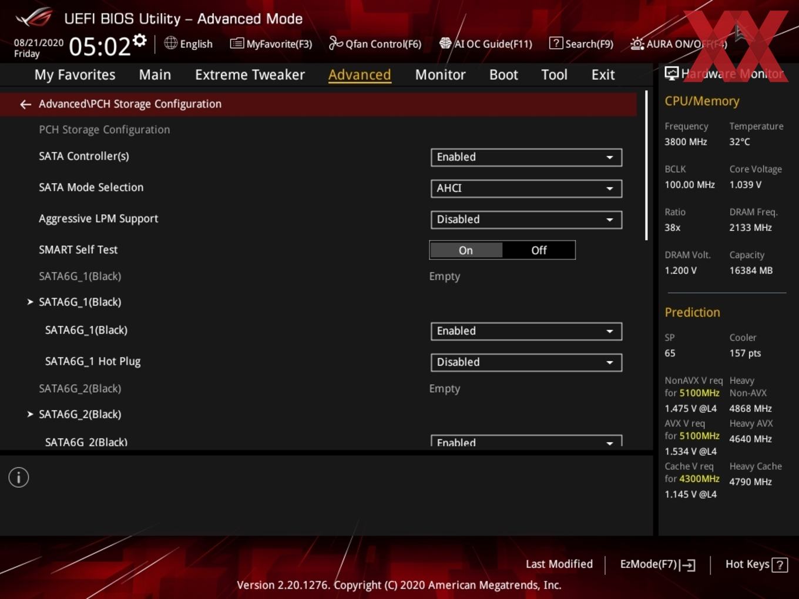The width and height of the screenshot is (799, 599).
Task: Open the Boot tab
Action: coord(503,75)
